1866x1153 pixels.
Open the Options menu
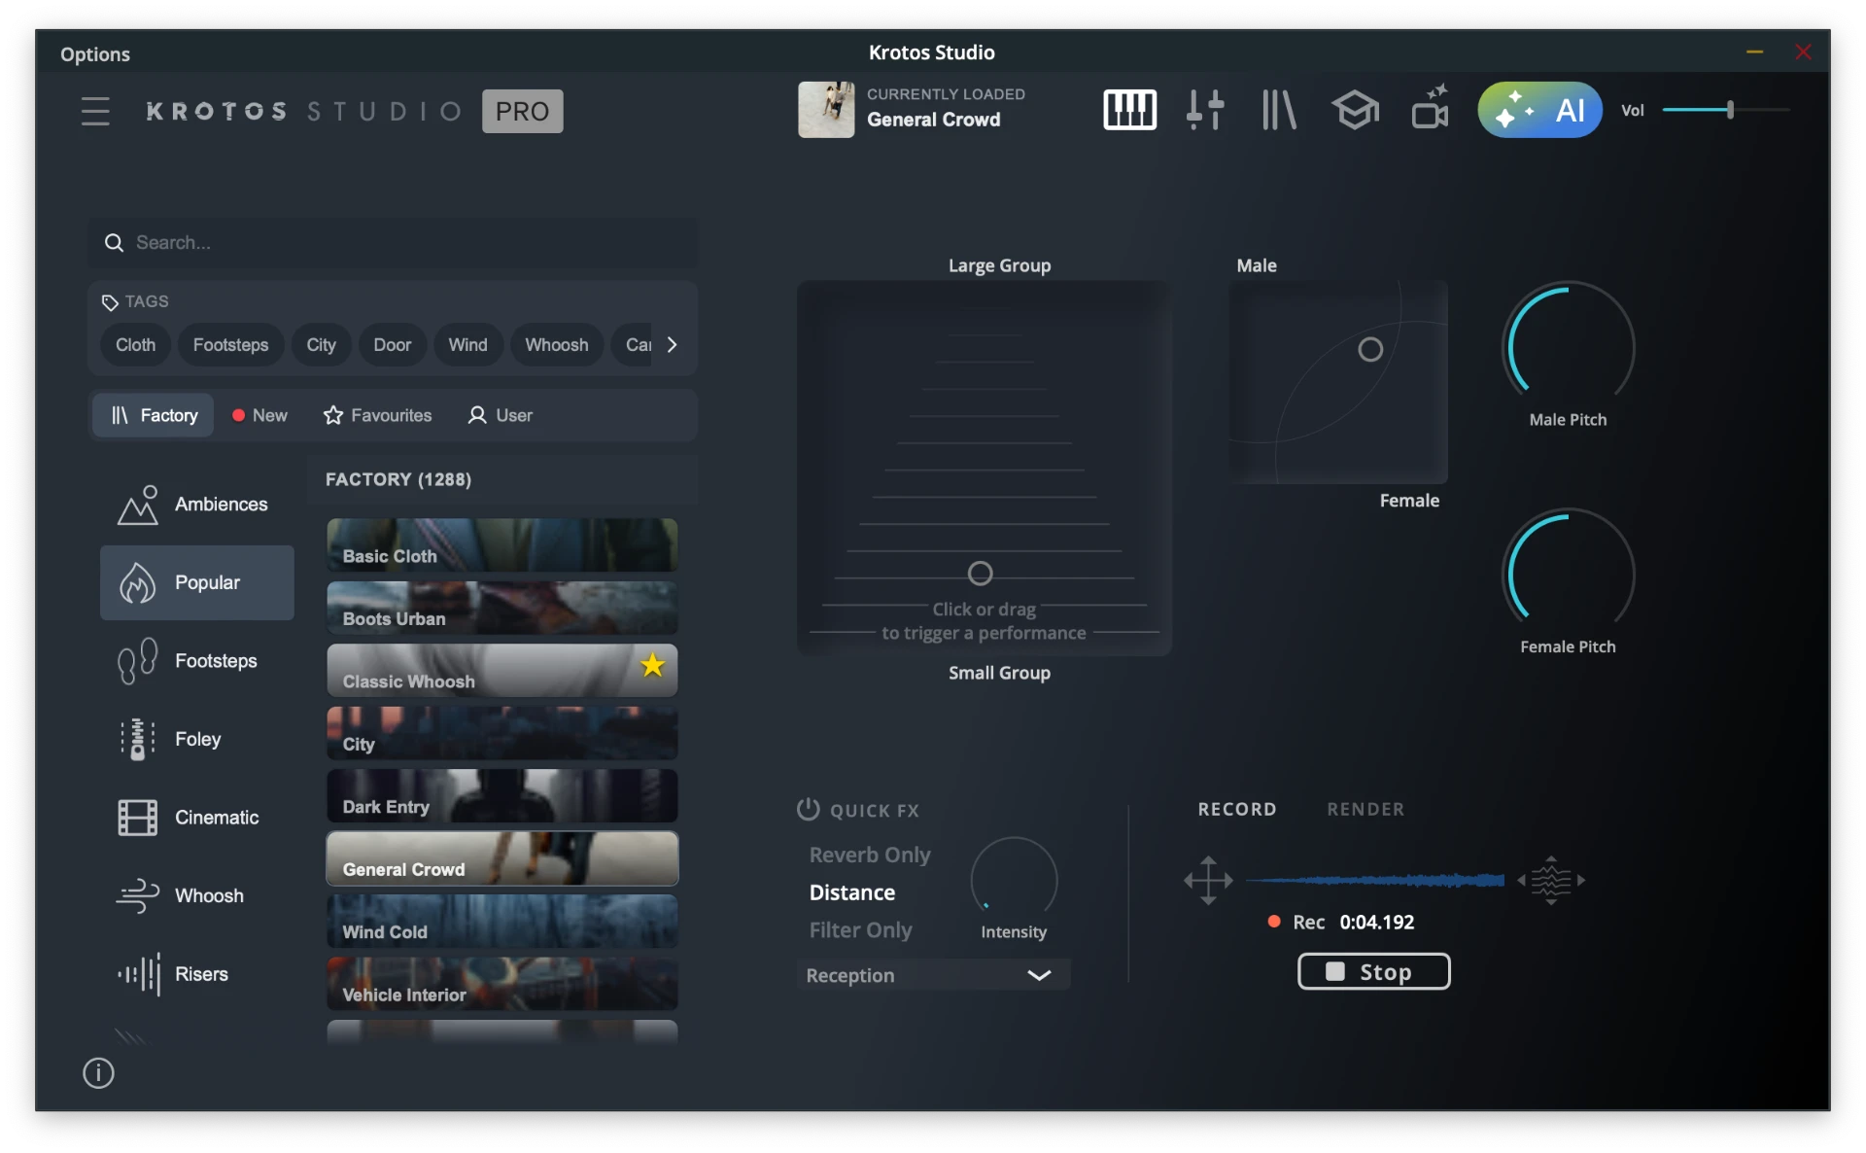pos(95,53)
